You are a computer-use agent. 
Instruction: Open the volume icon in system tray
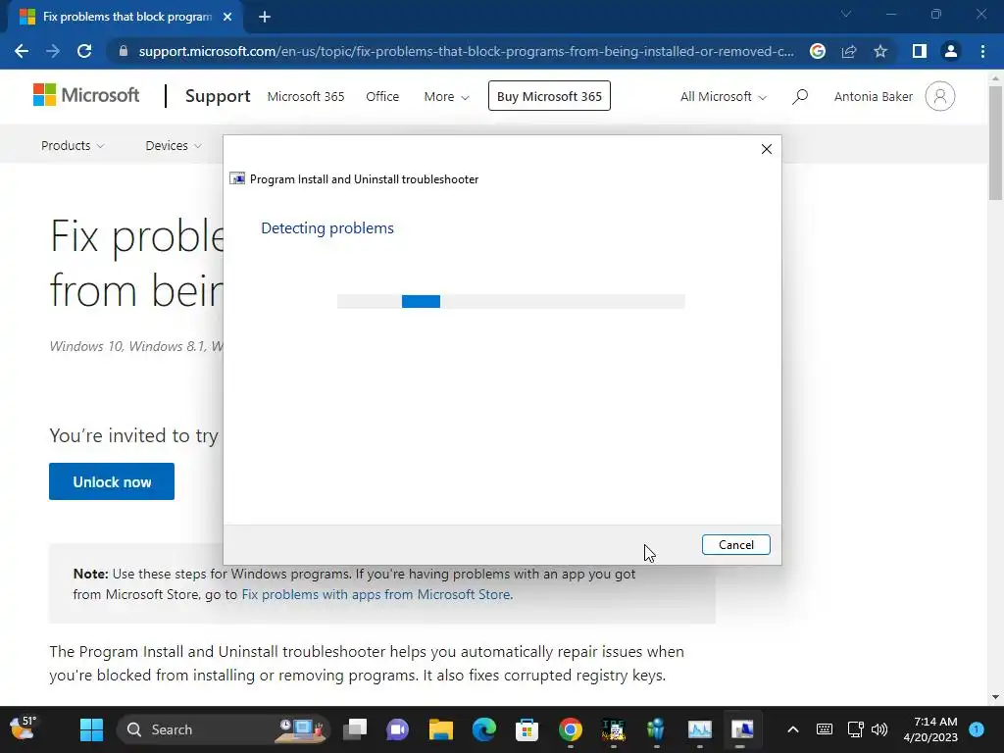pyautogui.click(x=879, y=729)
